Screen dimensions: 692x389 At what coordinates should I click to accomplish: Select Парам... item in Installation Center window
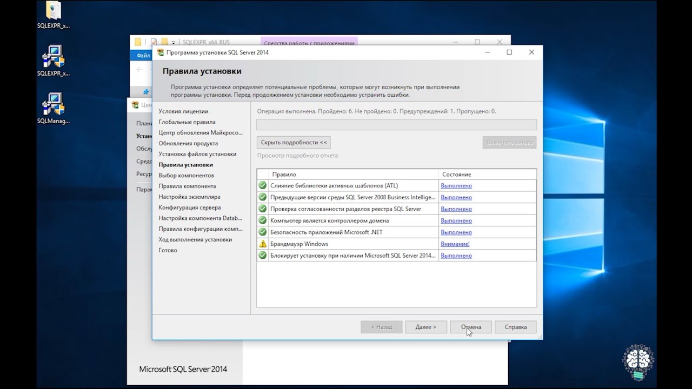(x=144, y=190)
